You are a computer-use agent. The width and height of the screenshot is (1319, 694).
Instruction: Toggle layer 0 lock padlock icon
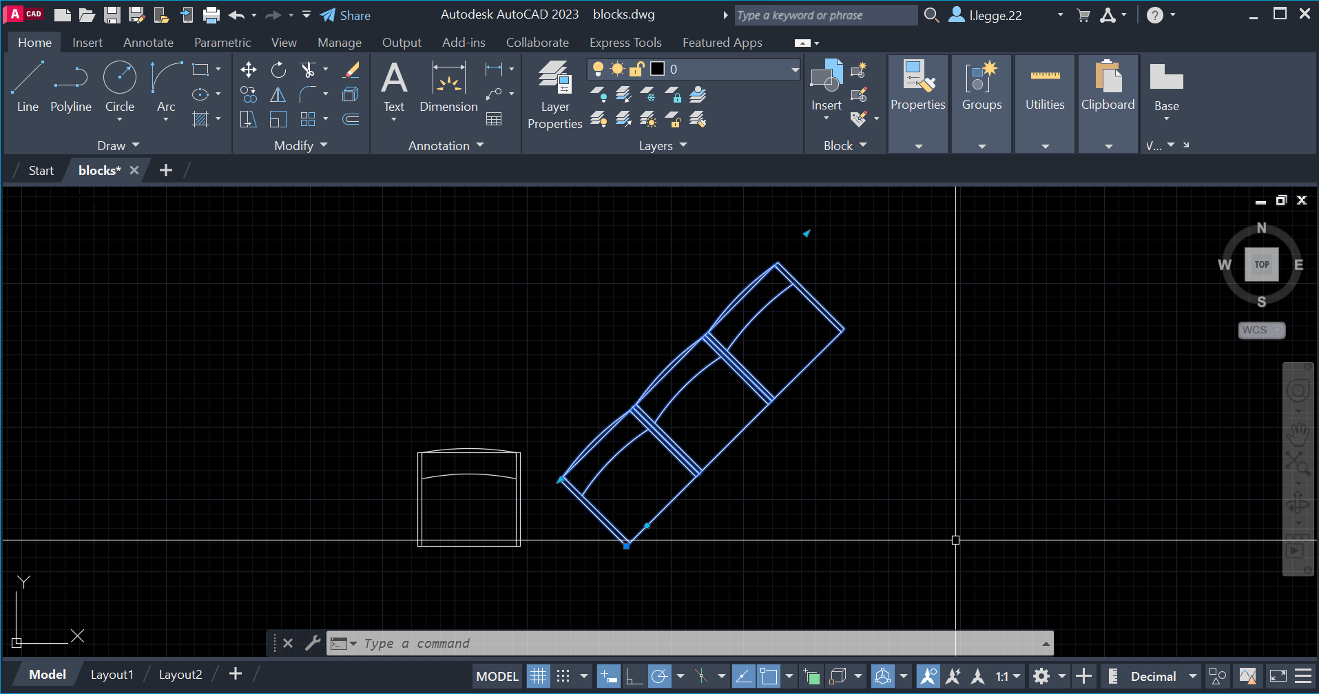[636, 69]
